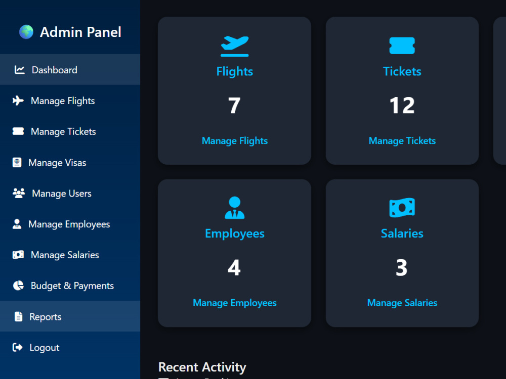Screen dimensions: 506x379
Task: Click the Logout arrow icon
Action: (17, 347)
